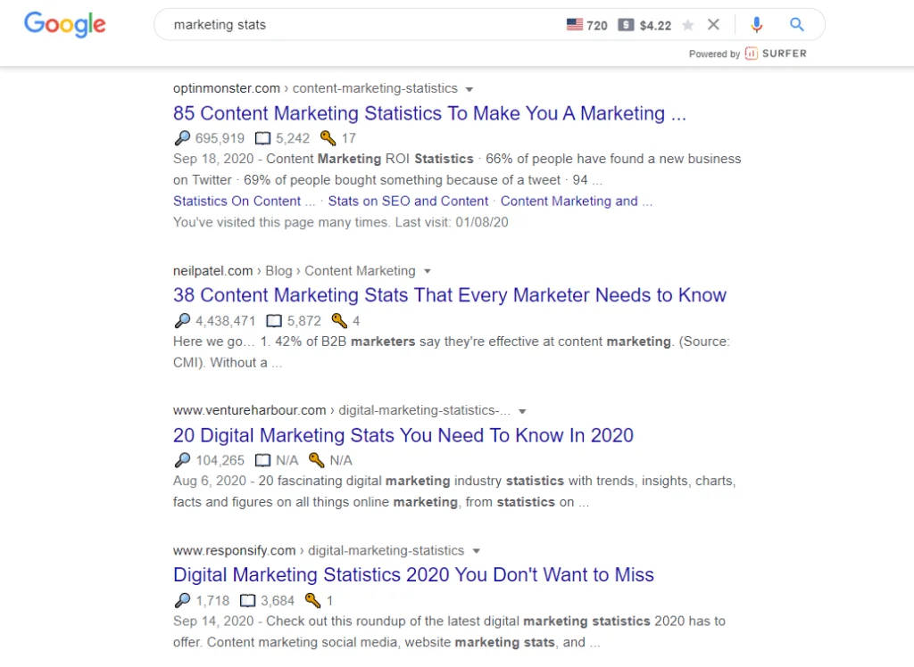
Task: Click traffic magnifier icon for neilpatel result
Action: 182,320
